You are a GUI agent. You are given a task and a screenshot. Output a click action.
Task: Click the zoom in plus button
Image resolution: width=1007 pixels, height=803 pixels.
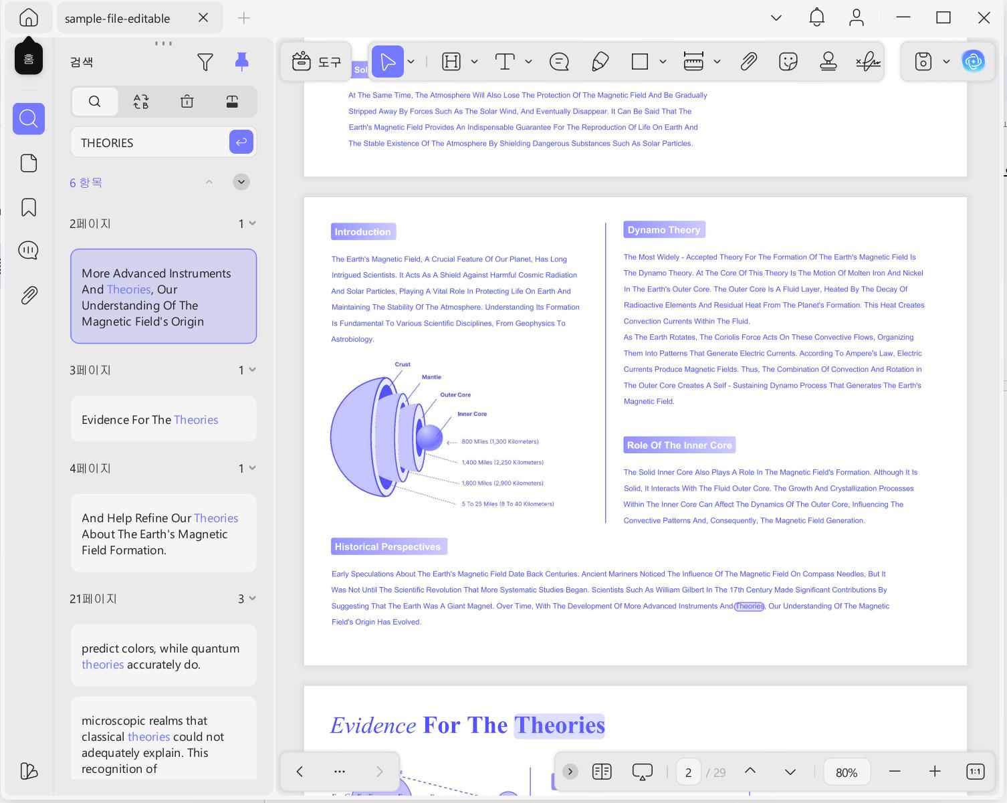tap(935, 772)
